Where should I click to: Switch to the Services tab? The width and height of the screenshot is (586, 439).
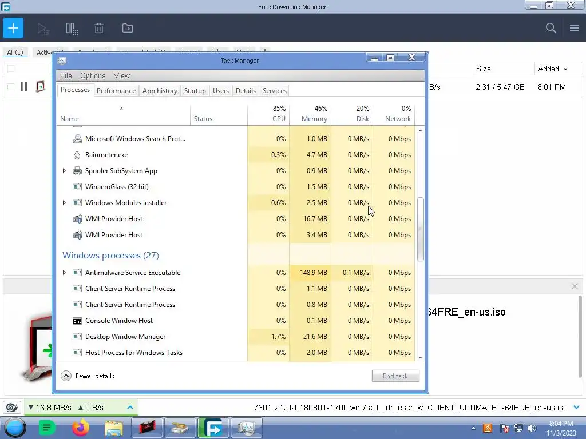click(x=275, y=91)
